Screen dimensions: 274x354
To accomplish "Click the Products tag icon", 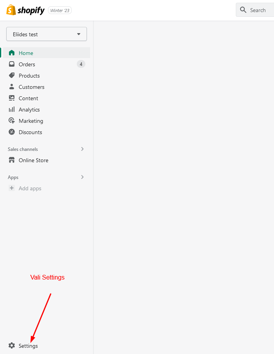I will 12,76.
